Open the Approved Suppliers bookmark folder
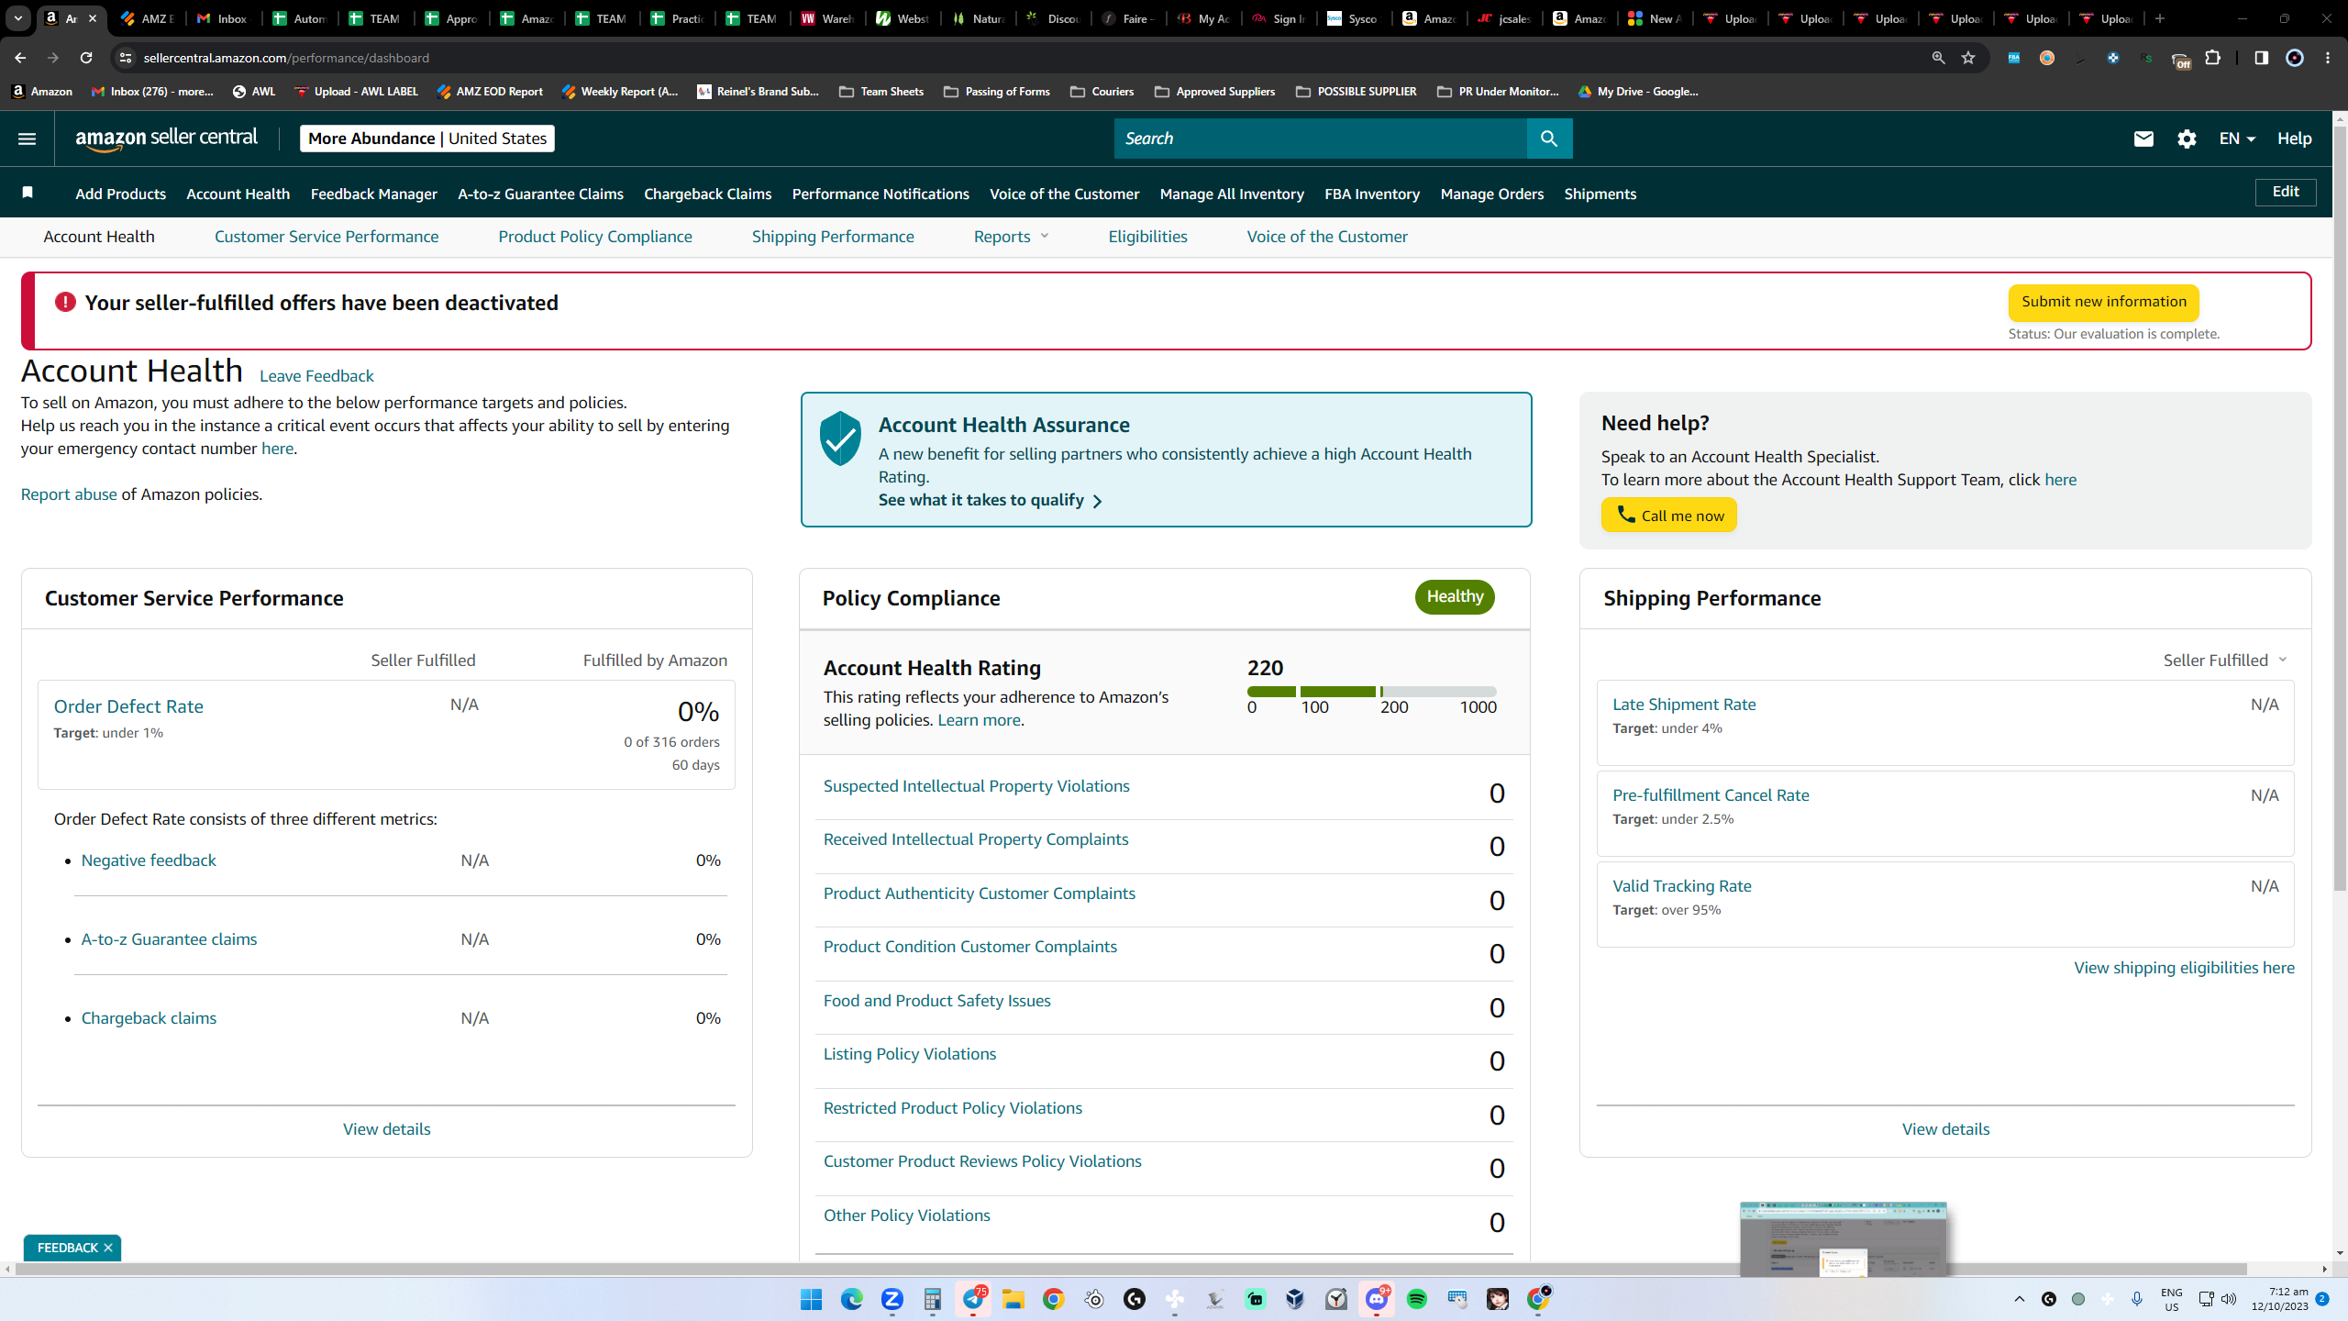Image resolution: width=2348 pixels, height=1321 pixels. point(1214,92)
